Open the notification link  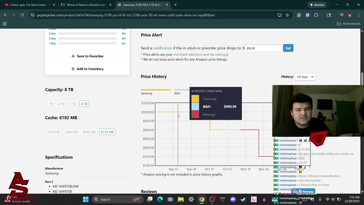[163, 48]
